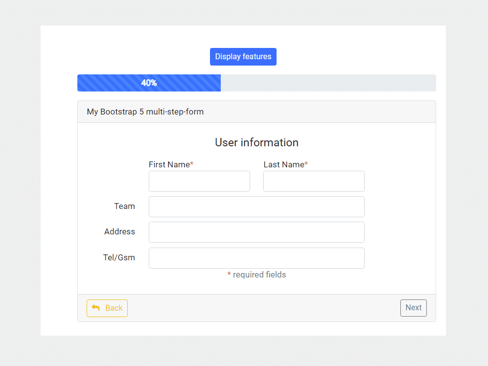Click the required fields note
This screenshot has width=488, height=366.
[256, 274]
